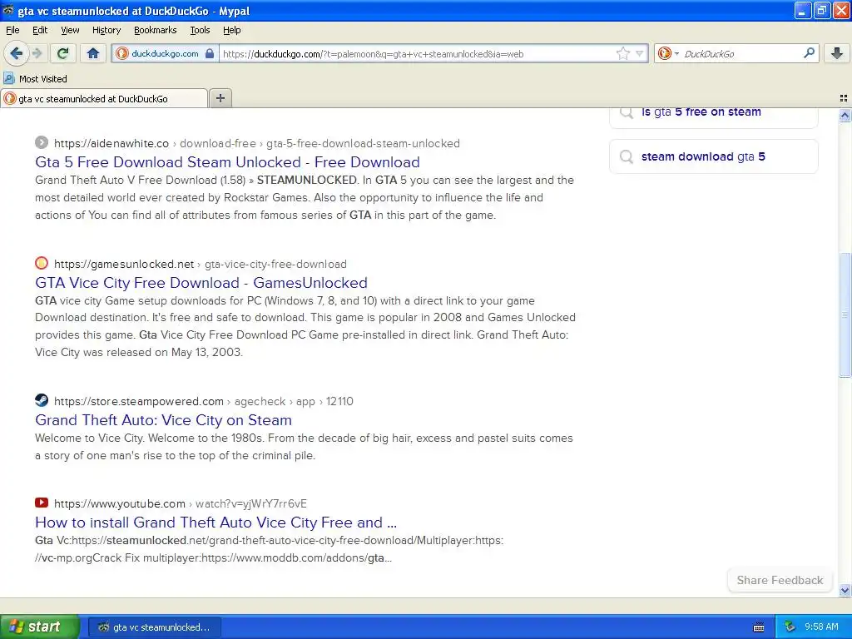Click the scrollbar up arrow
Viewport: 852px width, 639px height.
pos(845,115)
